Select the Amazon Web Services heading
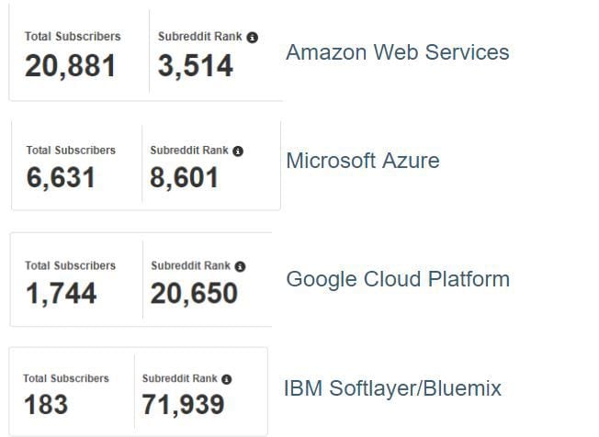599x437 pixels. point(397,52)
